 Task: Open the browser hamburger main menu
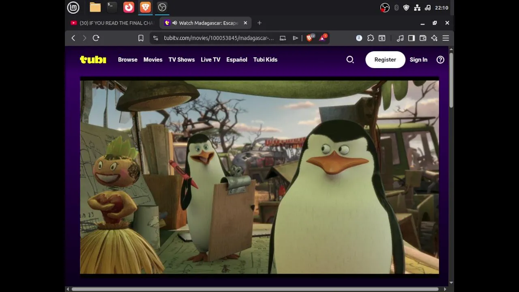coord(446,38)
